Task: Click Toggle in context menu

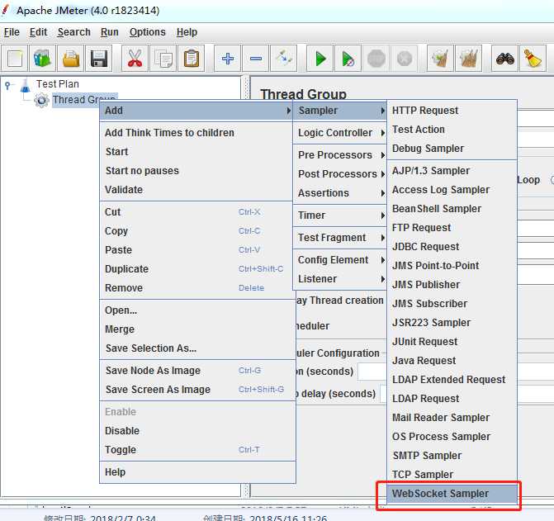Action: tap(197, 450)
